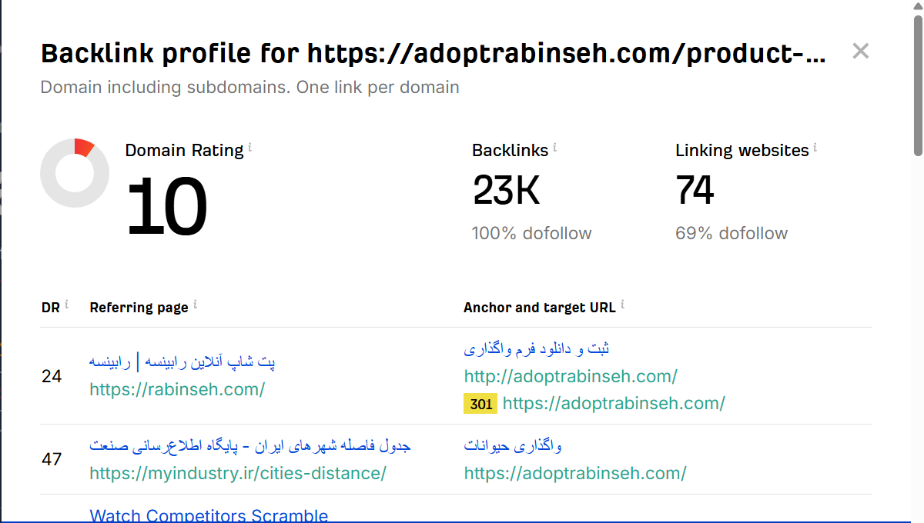Viewport: 924px width, 523px height.
Task: Click the Referring page column info icon
Action: pyautogui.click(x=195, y=305)
